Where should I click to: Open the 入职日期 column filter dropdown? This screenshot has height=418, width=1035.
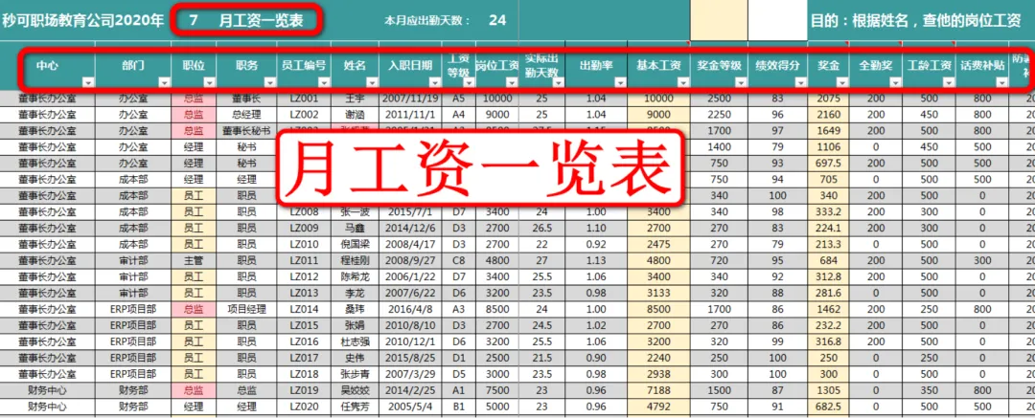(x=434, y=82)
